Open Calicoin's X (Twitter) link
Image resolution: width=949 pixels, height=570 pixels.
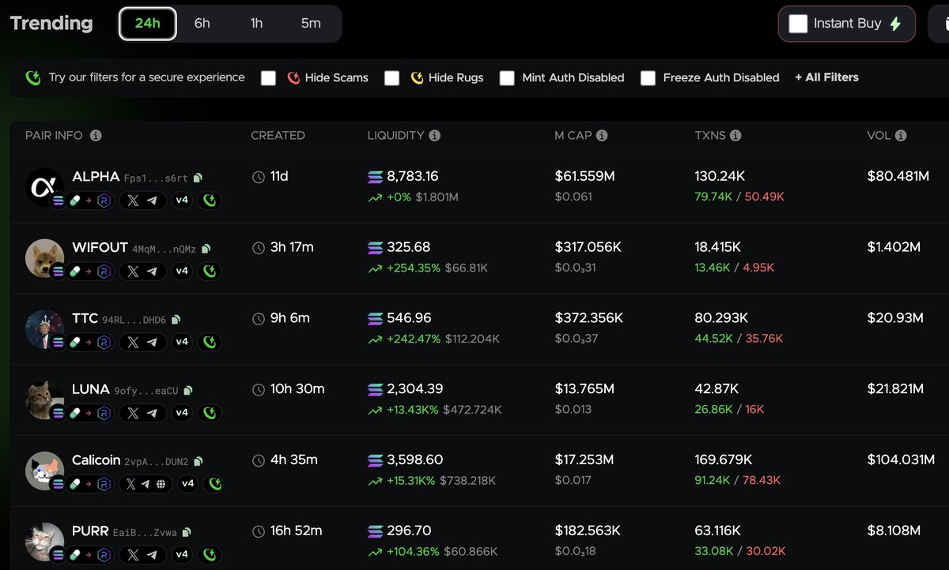pos(132,484)
